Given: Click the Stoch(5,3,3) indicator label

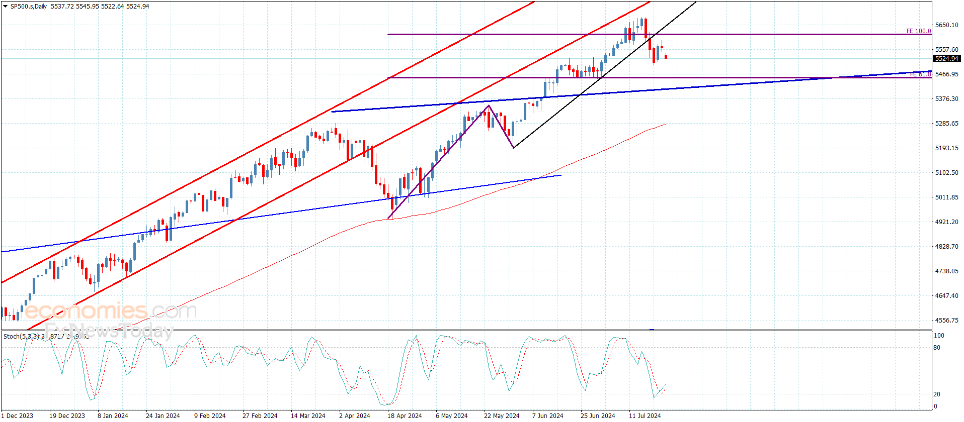Looking at the screenshot, I should [21, 336].
